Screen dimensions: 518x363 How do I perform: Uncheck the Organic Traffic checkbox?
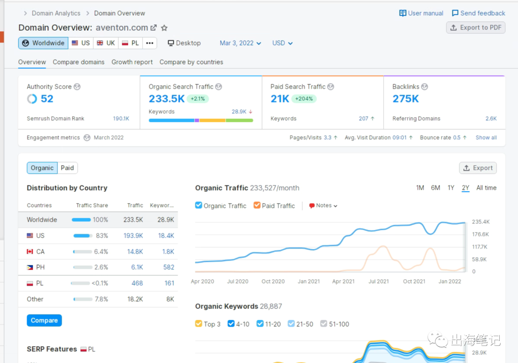point(199,205)
